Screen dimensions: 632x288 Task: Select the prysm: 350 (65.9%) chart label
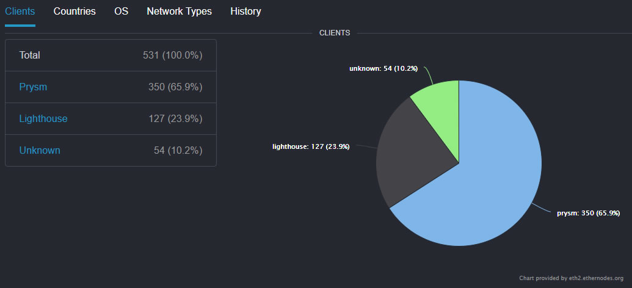pyautogui.click(x=588, y=213)
